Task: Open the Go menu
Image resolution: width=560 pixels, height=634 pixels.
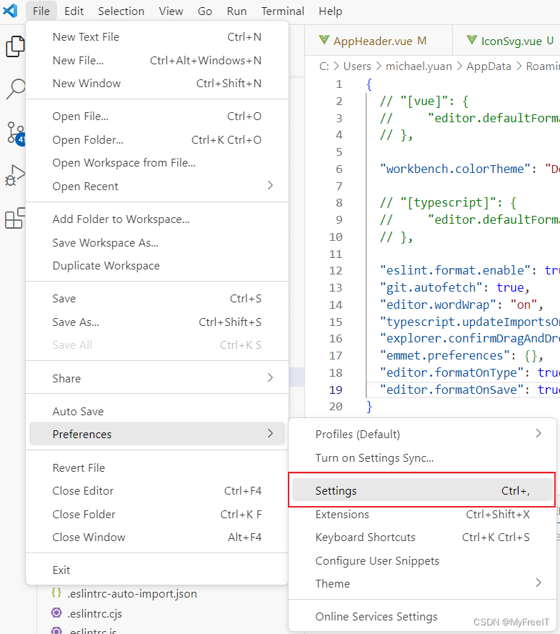Action: click(205, 11)
